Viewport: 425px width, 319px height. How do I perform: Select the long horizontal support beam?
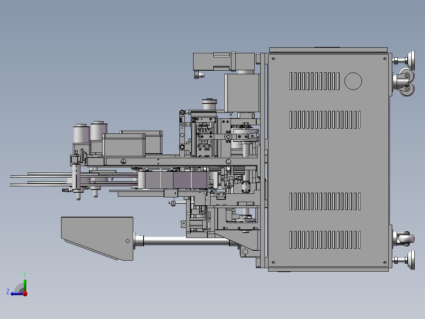(172, 162)
